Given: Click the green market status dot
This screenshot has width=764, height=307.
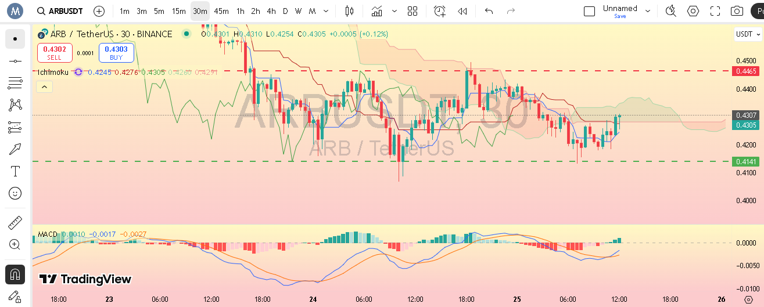Looking at the screenshot, I should coord(186,34).
